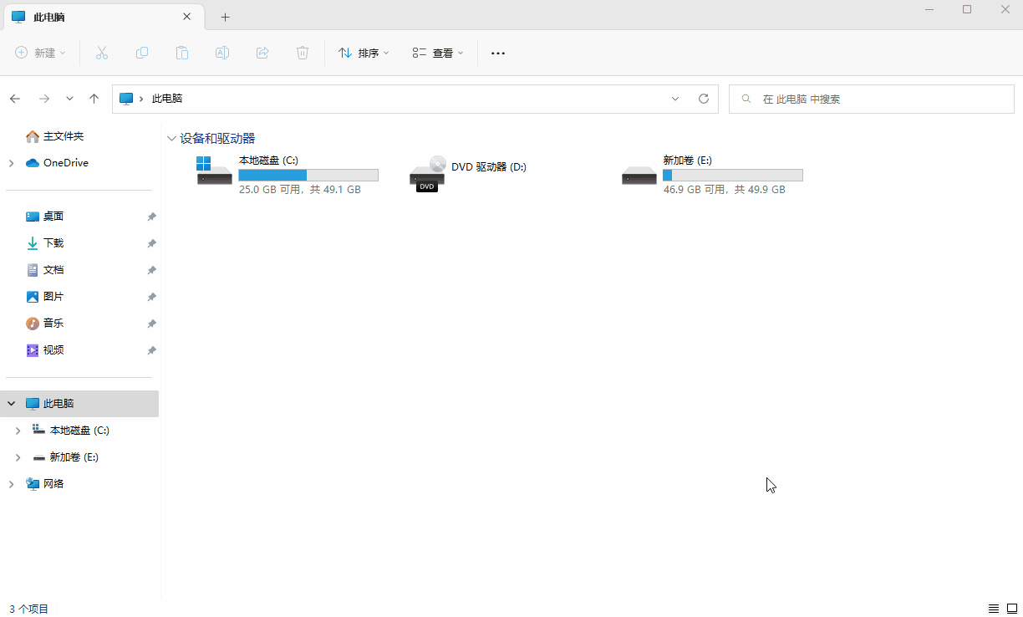This screenshot has height=617, width=1023.
Task: Click the Delete trash can icon
Action: [x=303, y=53]
